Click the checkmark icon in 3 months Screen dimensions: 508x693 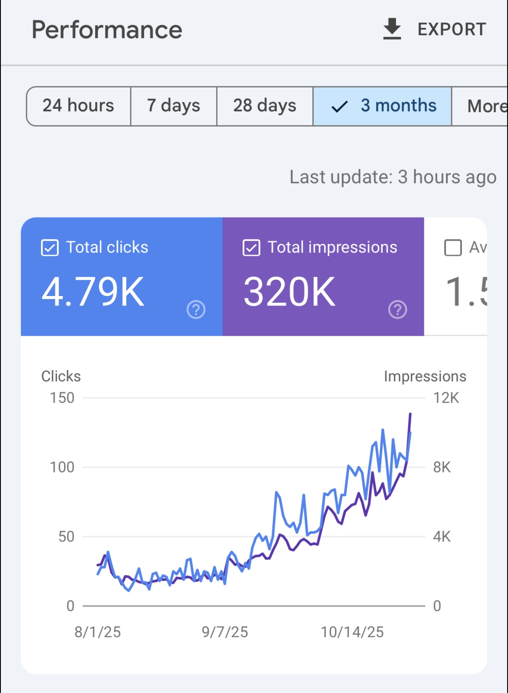tap(340, 107)
